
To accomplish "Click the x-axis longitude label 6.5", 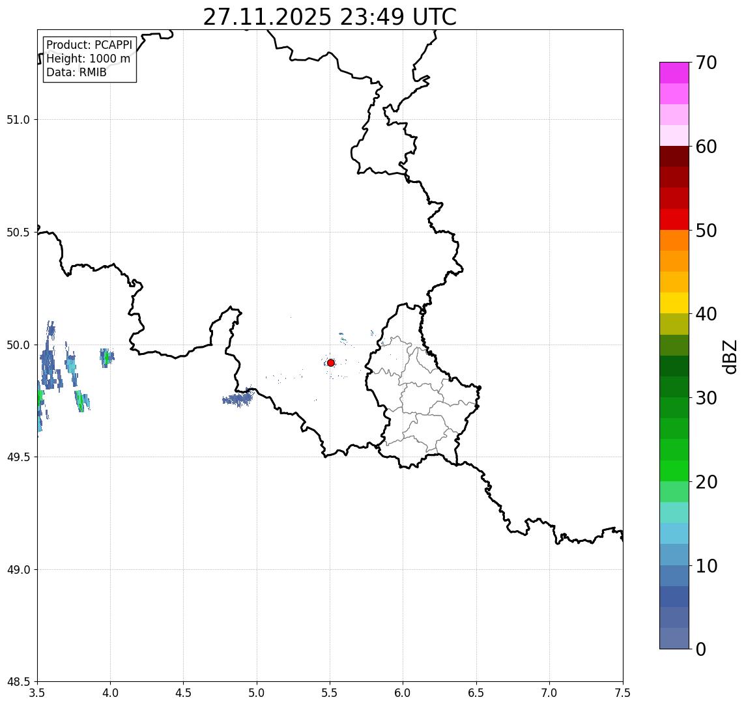I will click(476, 693).
